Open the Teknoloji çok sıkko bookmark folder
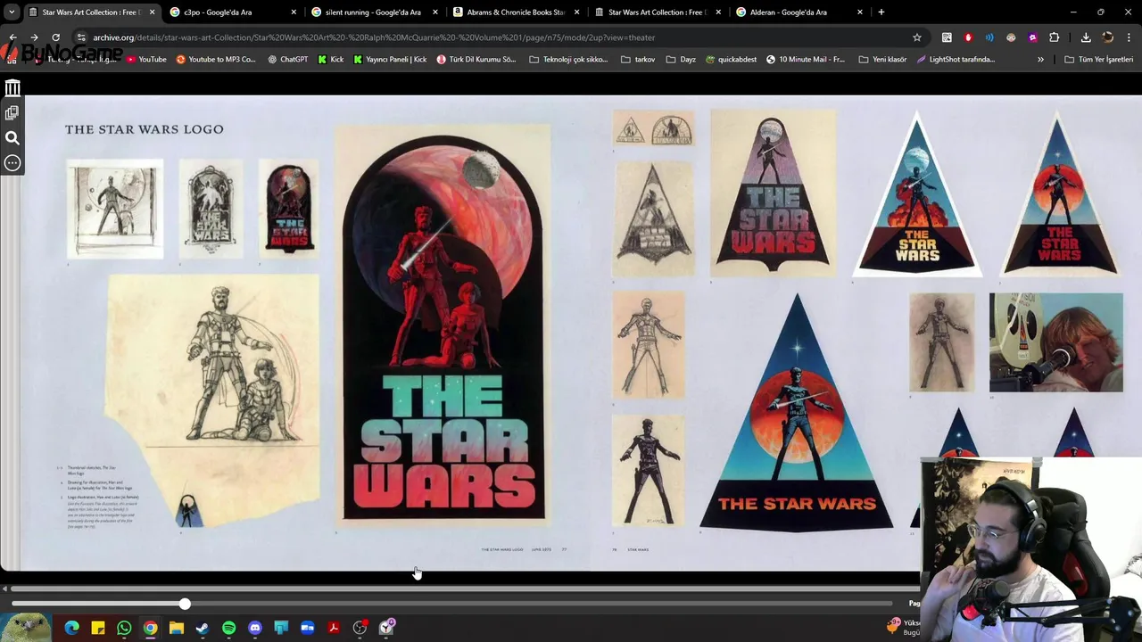This screenshot has height=642, width=1142. click(x=568, y=60)
